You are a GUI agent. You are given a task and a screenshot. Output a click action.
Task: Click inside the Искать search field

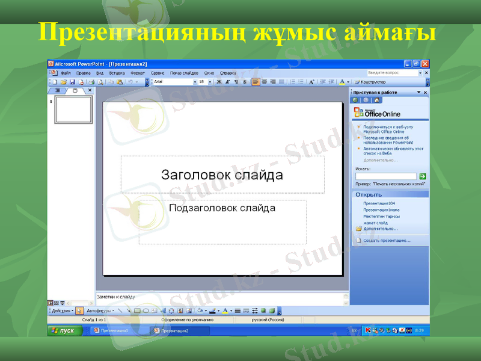(x=385, y=176)
